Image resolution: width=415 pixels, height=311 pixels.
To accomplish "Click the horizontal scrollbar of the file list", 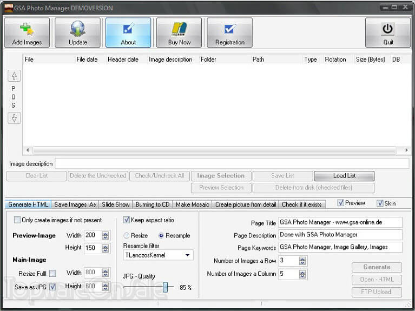I will (214, 150).
